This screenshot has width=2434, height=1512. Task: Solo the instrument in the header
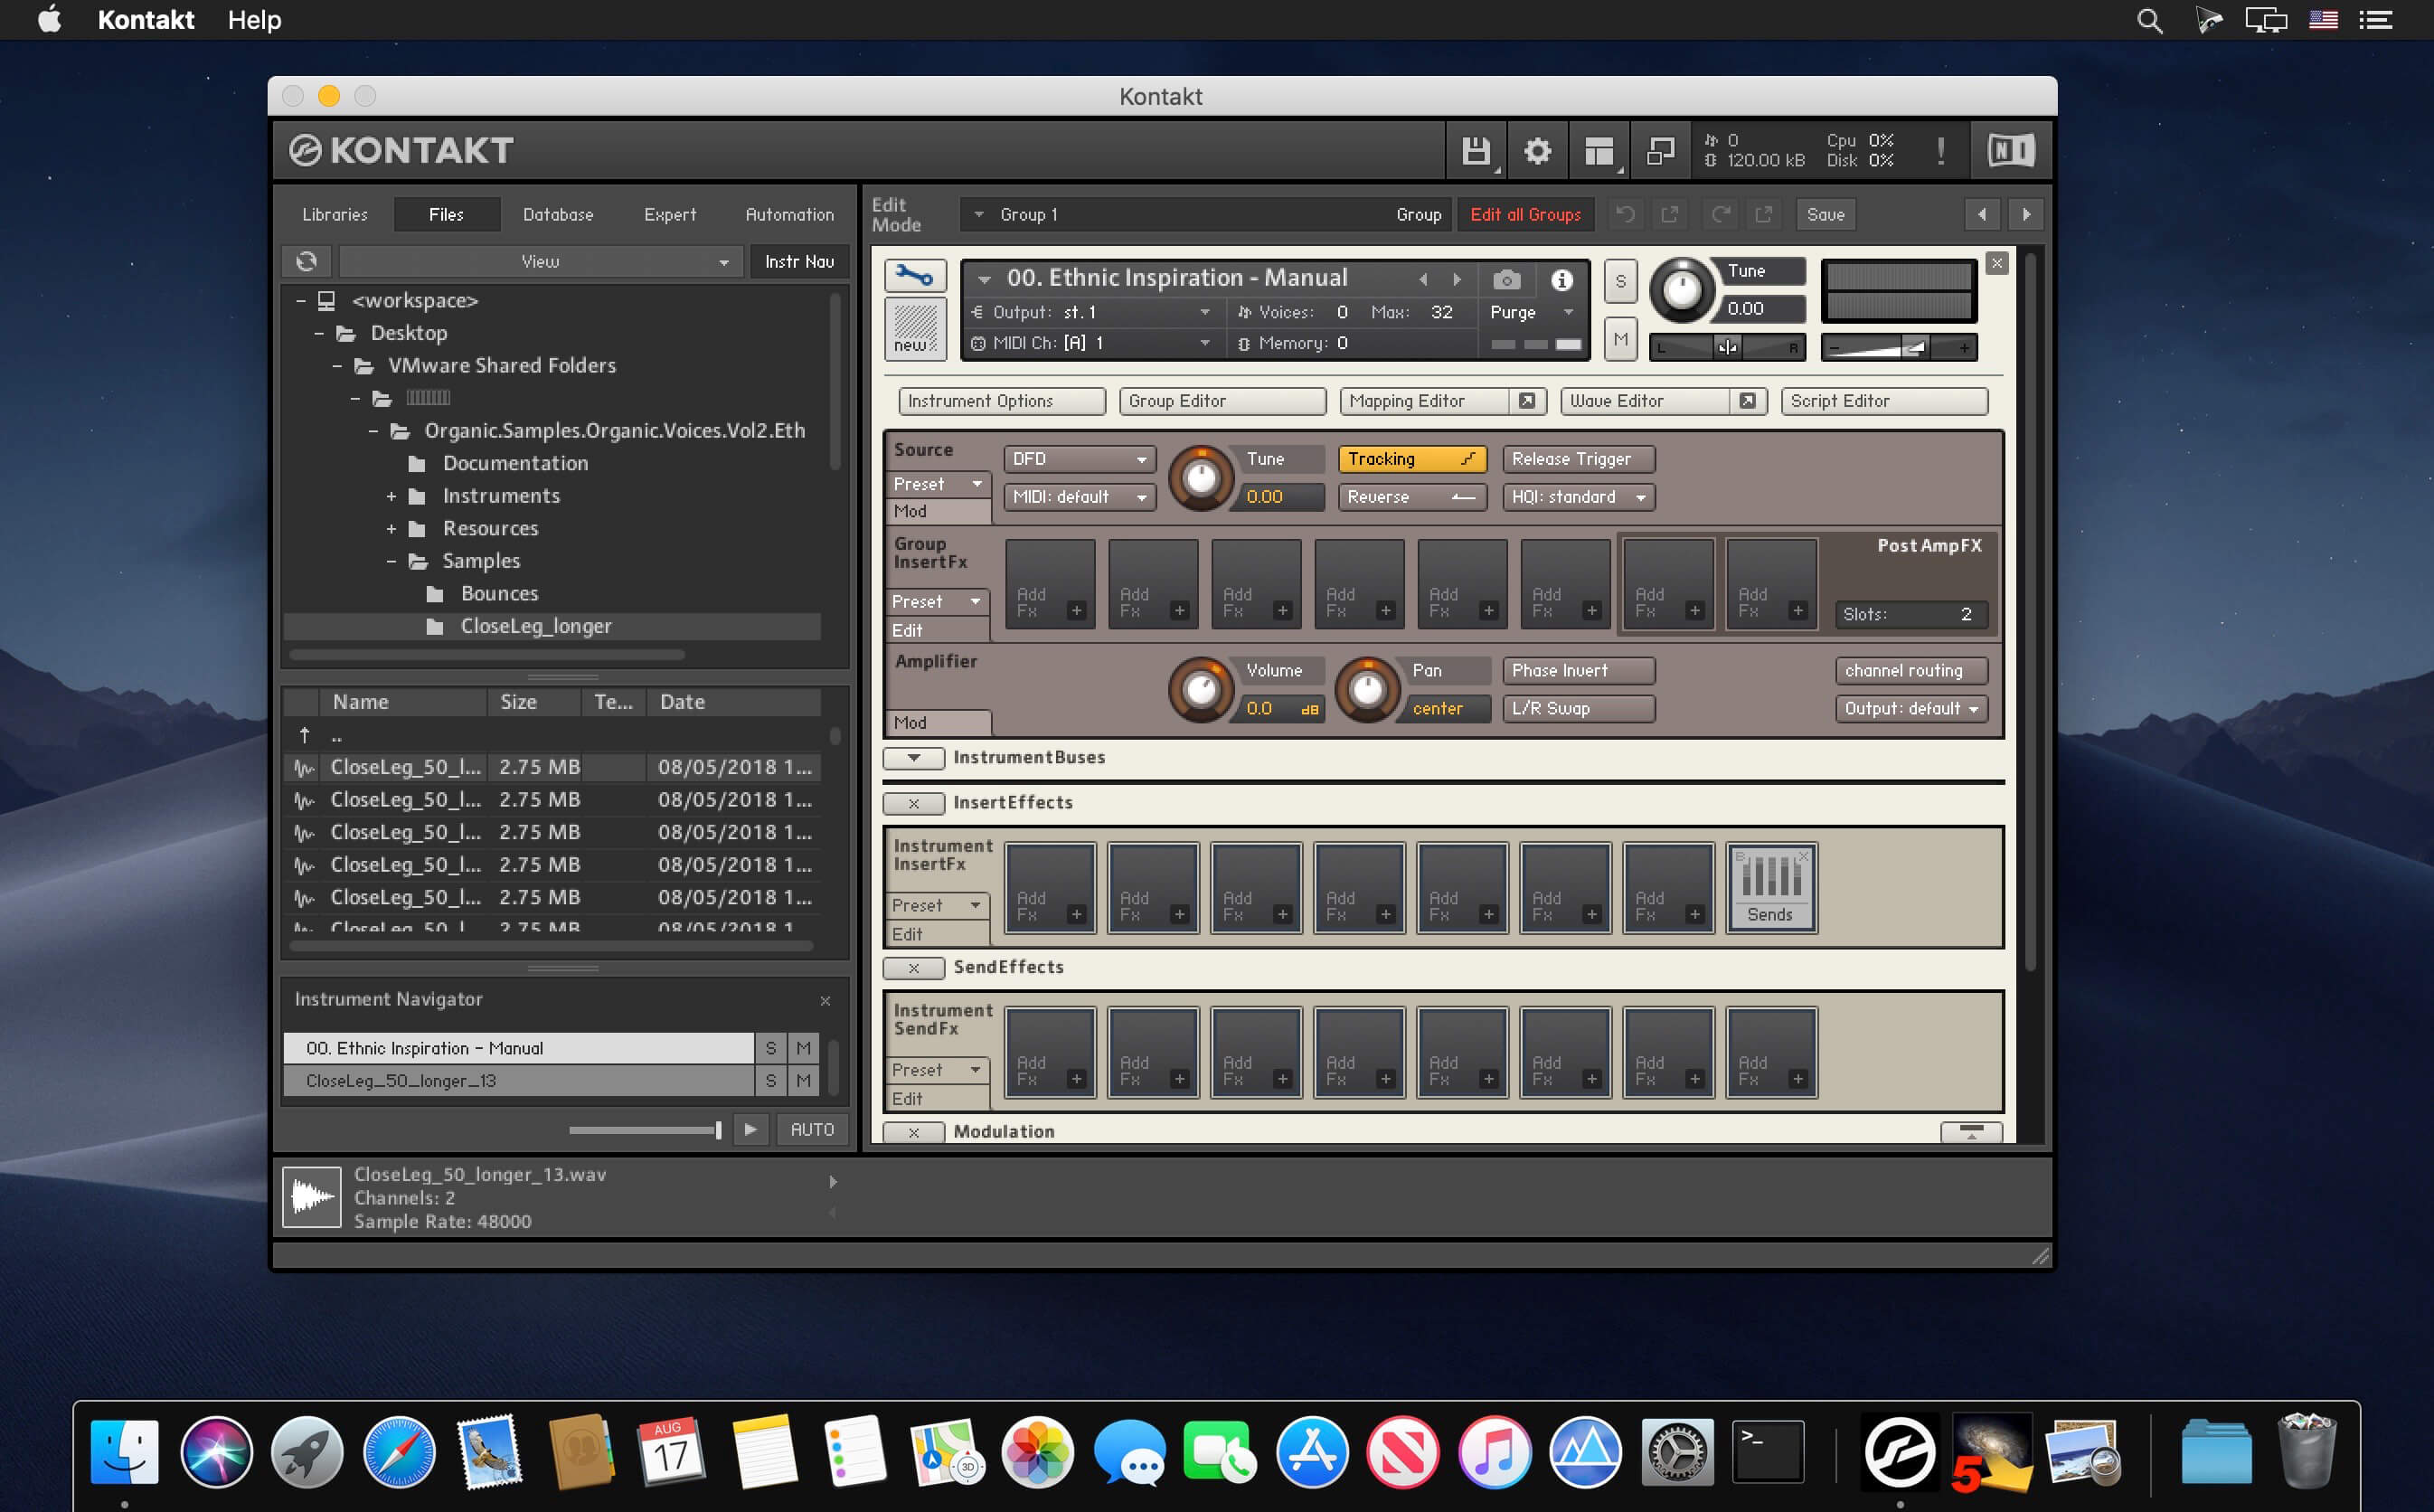coord(1620,281)
